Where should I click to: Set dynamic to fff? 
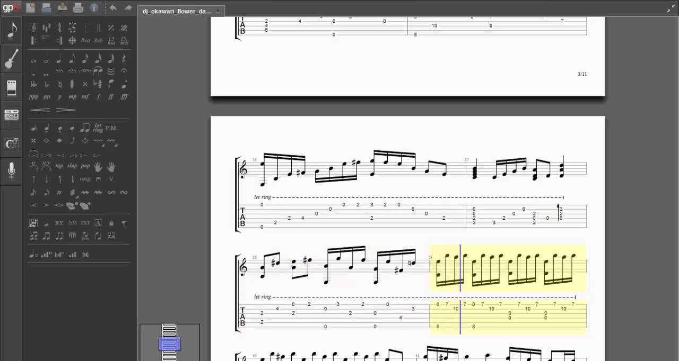[x=124, y=97]
